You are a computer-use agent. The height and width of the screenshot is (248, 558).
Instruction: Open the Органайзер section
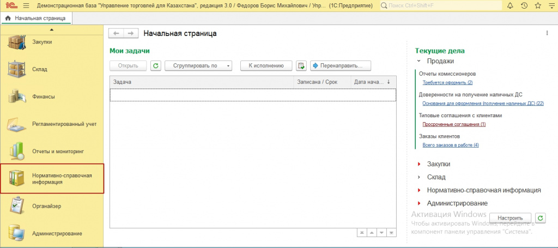47,206
